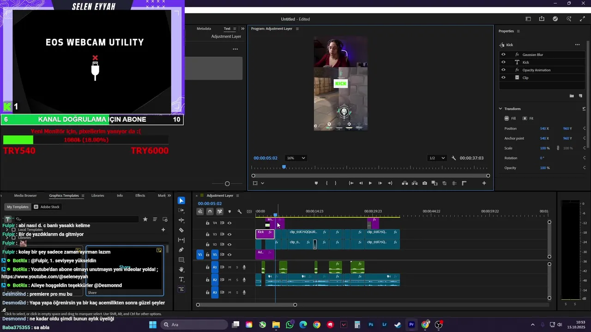Toggle Linked Selection in timeline
This screenshot has height=332, width=591.
[219, 212]
